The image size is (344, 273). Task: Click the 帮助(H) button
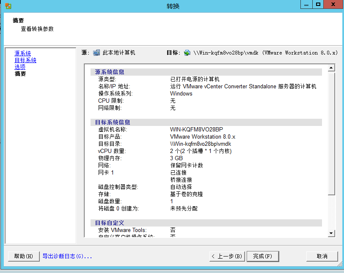(24, 257)
